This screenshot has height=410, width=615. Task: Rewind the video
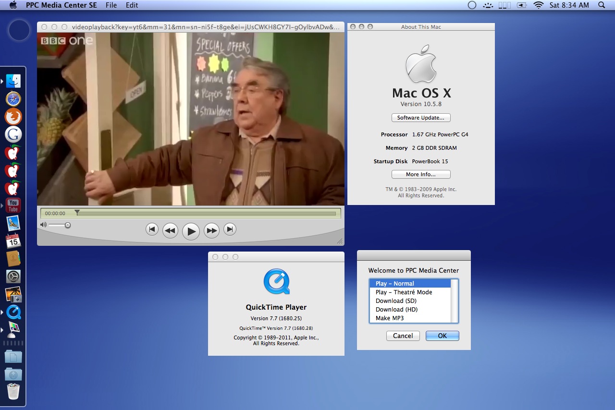[170, 230]
